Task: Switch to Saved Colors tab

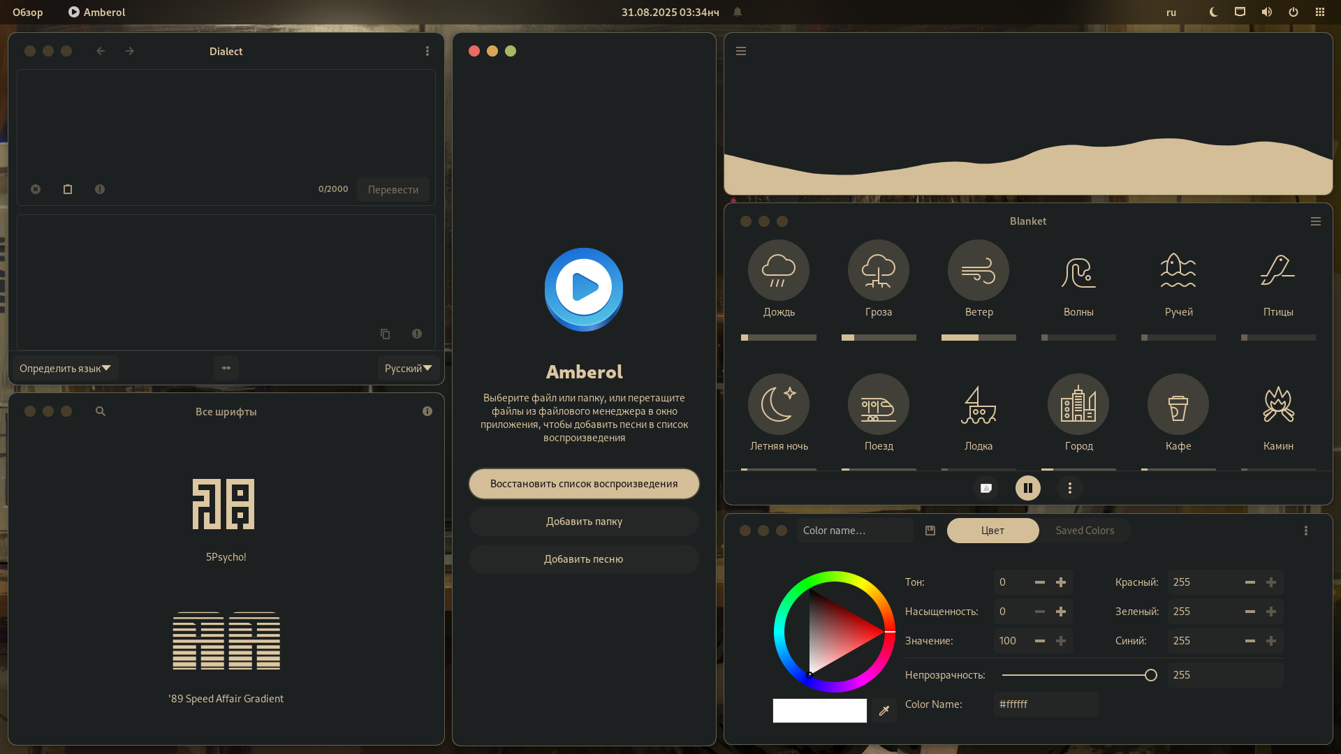Action: tap(1084, 531)
